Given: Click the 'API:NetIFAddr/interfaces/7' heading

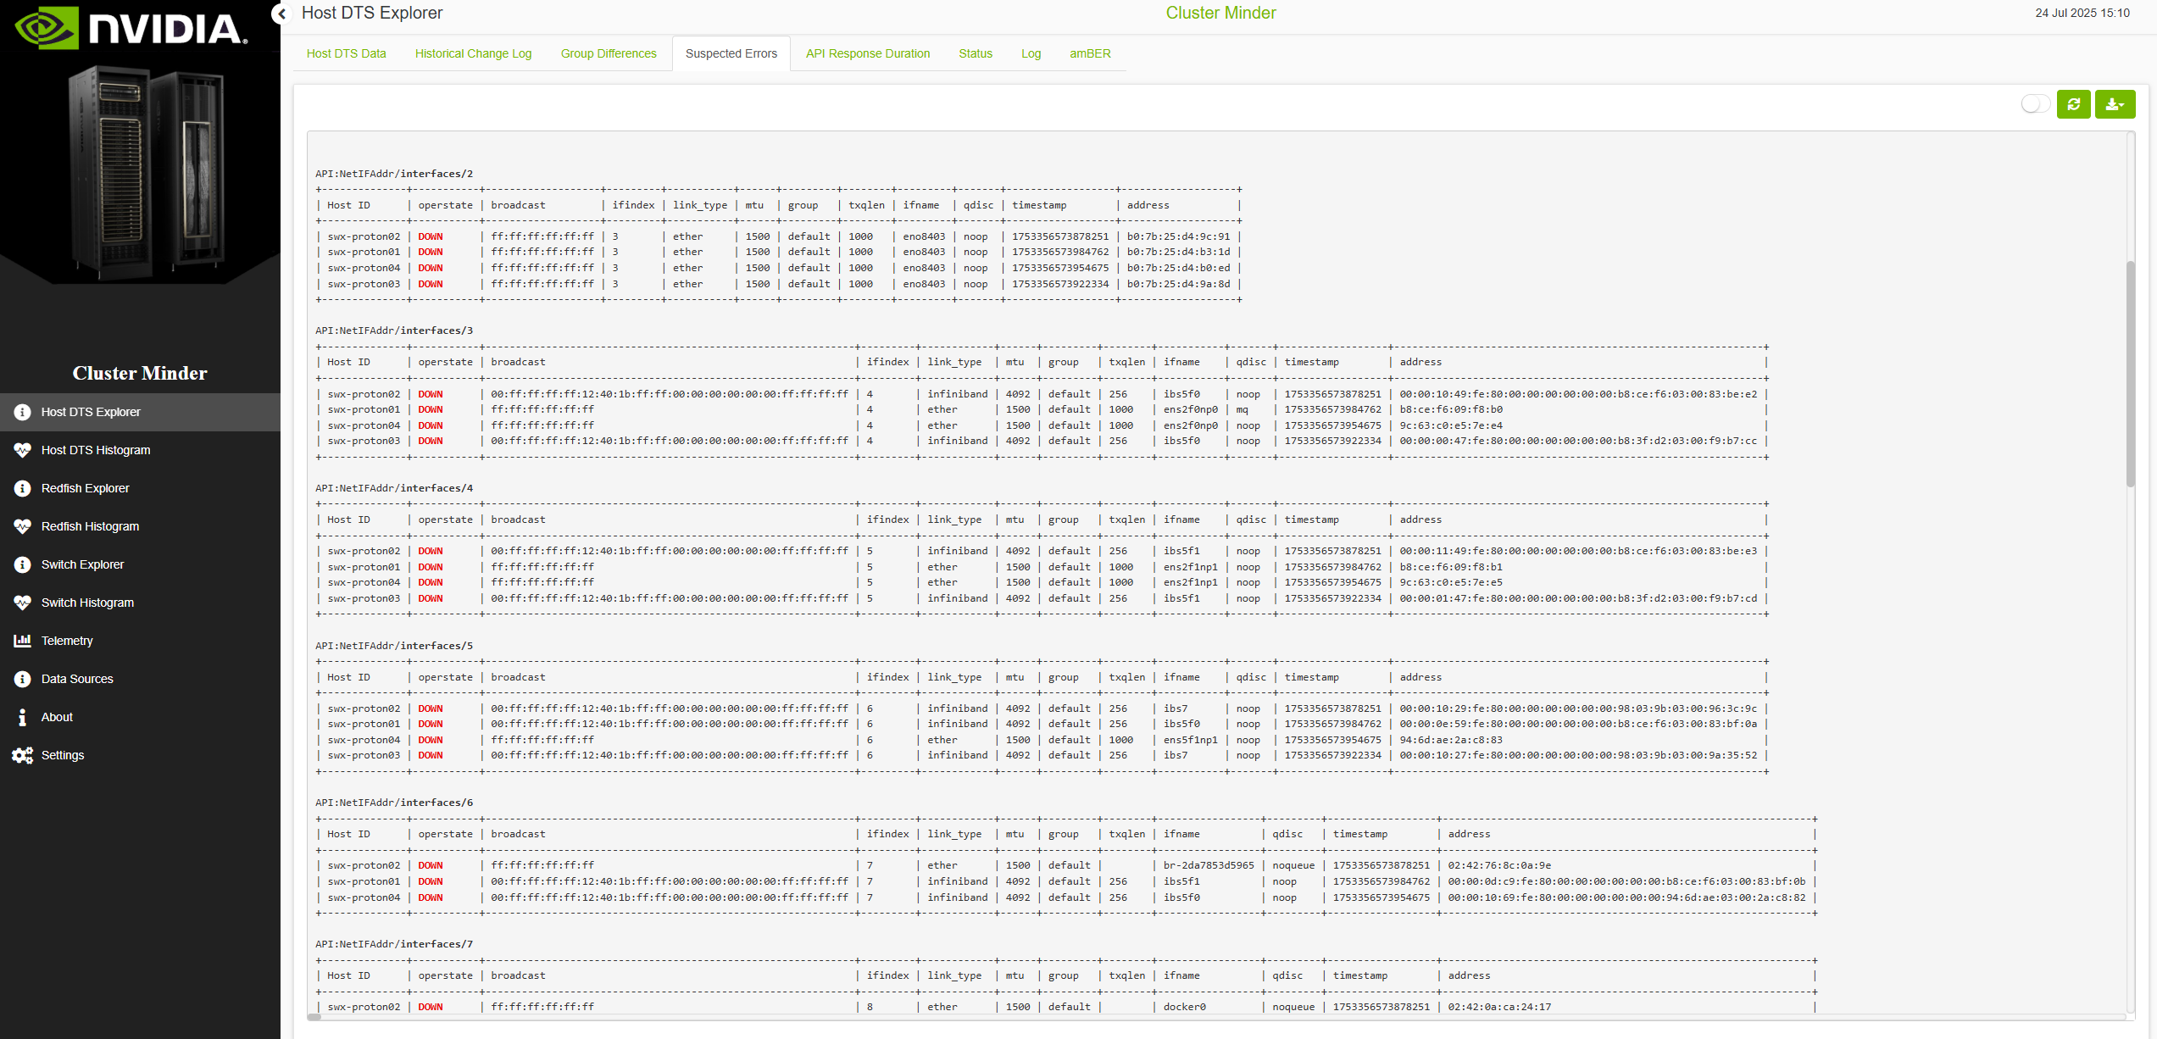Looking at the screenshot, I should pos(394,944).
